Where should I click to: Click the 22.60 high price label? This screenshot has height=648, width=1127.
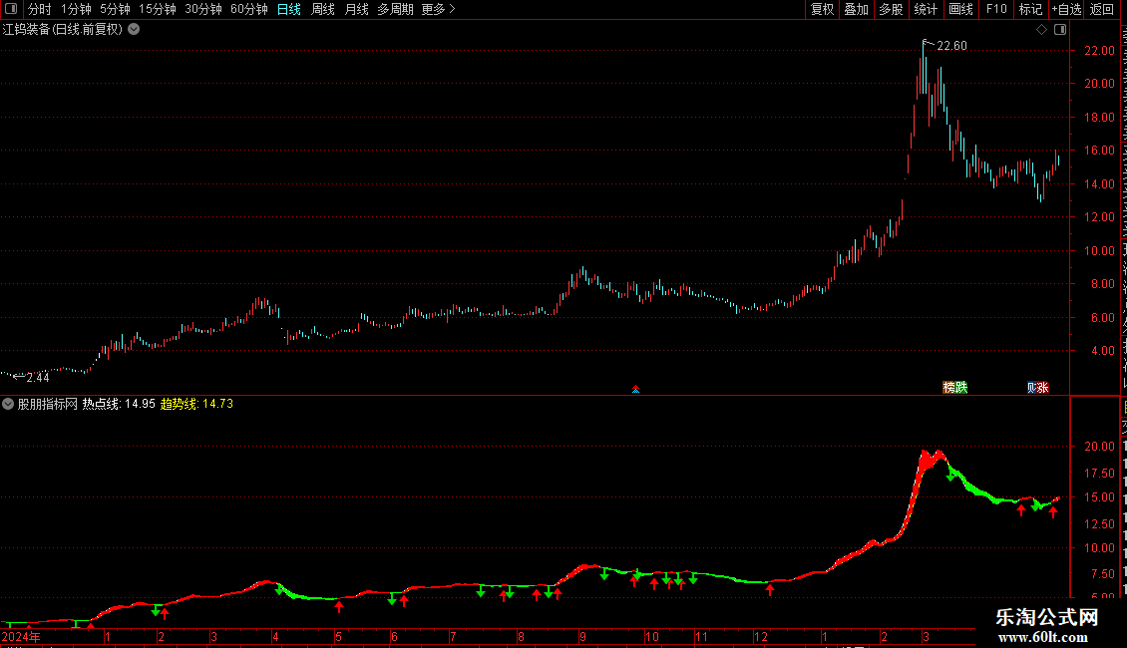click(x=951, y=45)
